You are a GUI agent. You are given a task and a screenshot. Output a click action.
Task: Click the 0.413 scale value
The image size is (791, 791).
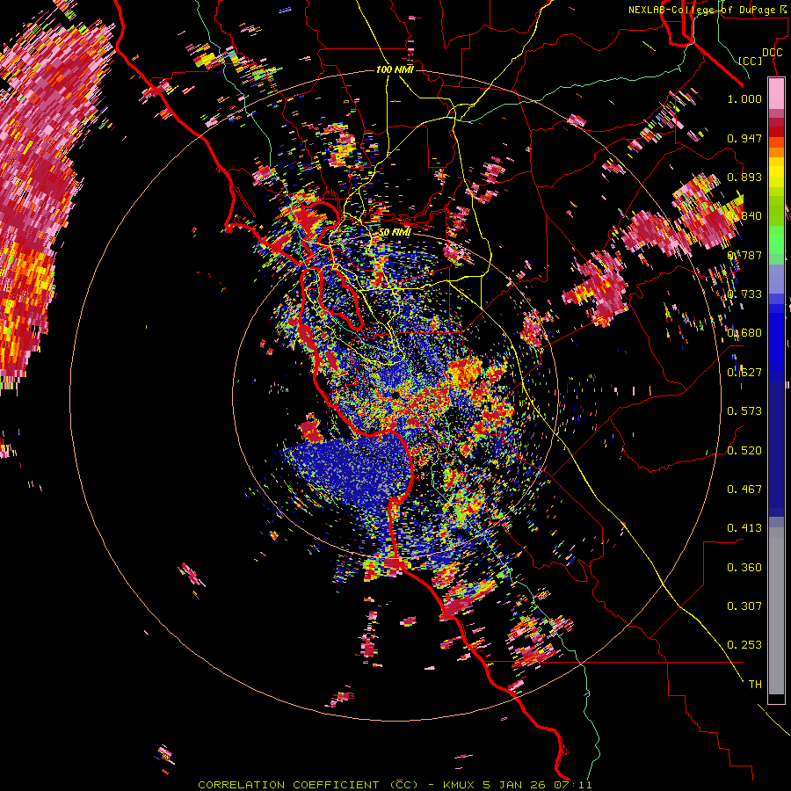tap(744, 528)
